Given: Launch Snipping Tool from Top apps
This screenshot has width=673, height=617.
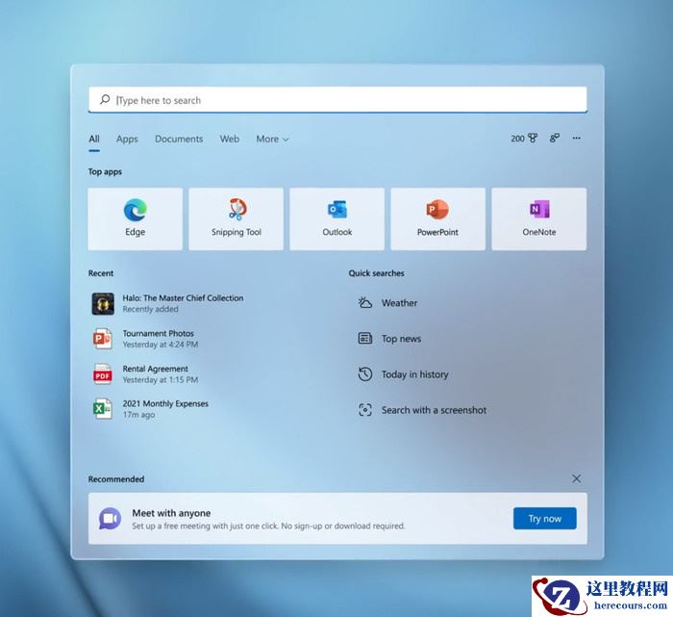Looking at the screenshot, I should tap(237, 219).
